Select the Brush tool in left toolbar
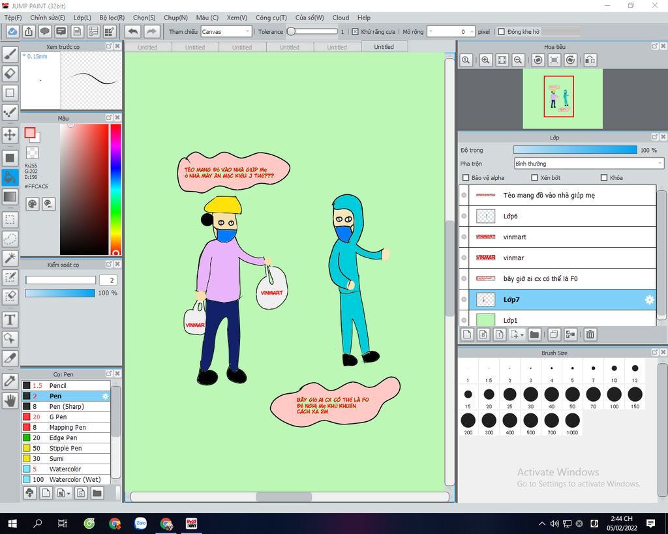This screenshot has height=534, width=668. 10,55
